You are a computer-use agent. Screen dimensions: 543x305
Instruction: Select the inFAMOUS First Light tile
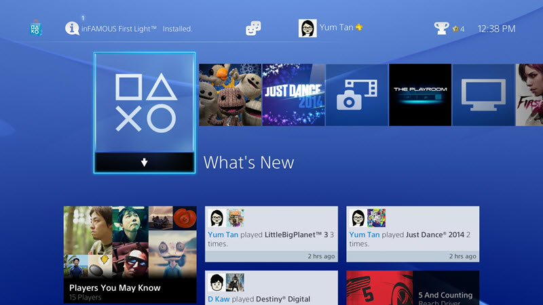point(529,95)
